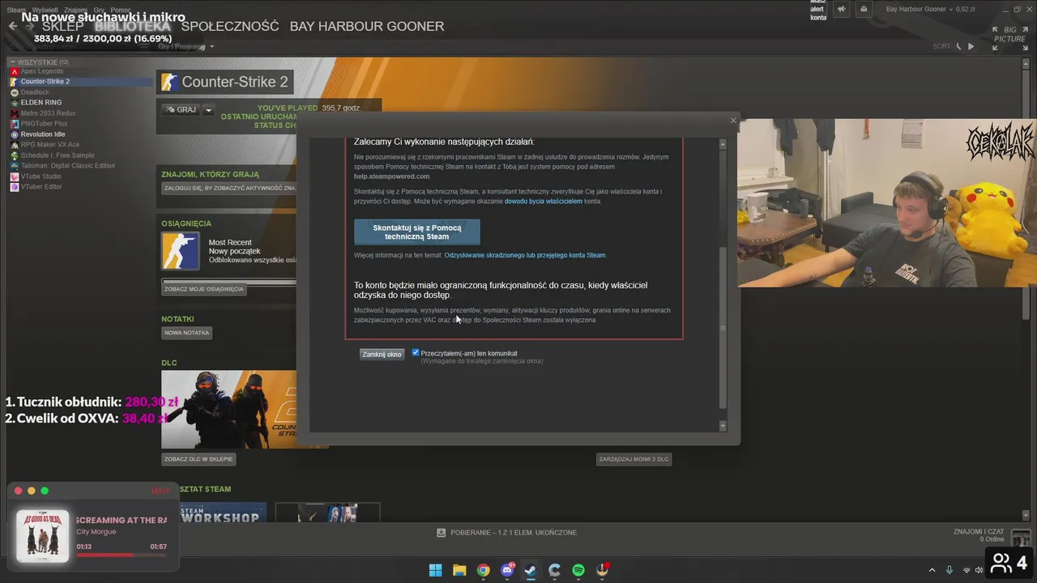The width and height of the screenshot is (1037, 583).
Task: Select PNGTuber Plus in library
Action: (44, 124)
